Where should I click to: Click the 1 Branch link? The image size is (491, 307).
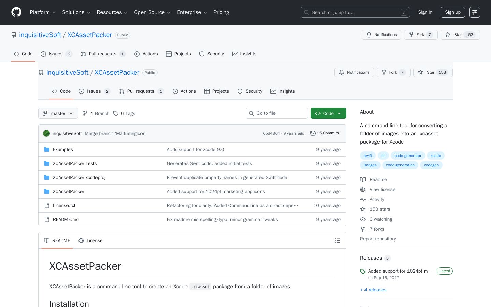click(96, 113)
